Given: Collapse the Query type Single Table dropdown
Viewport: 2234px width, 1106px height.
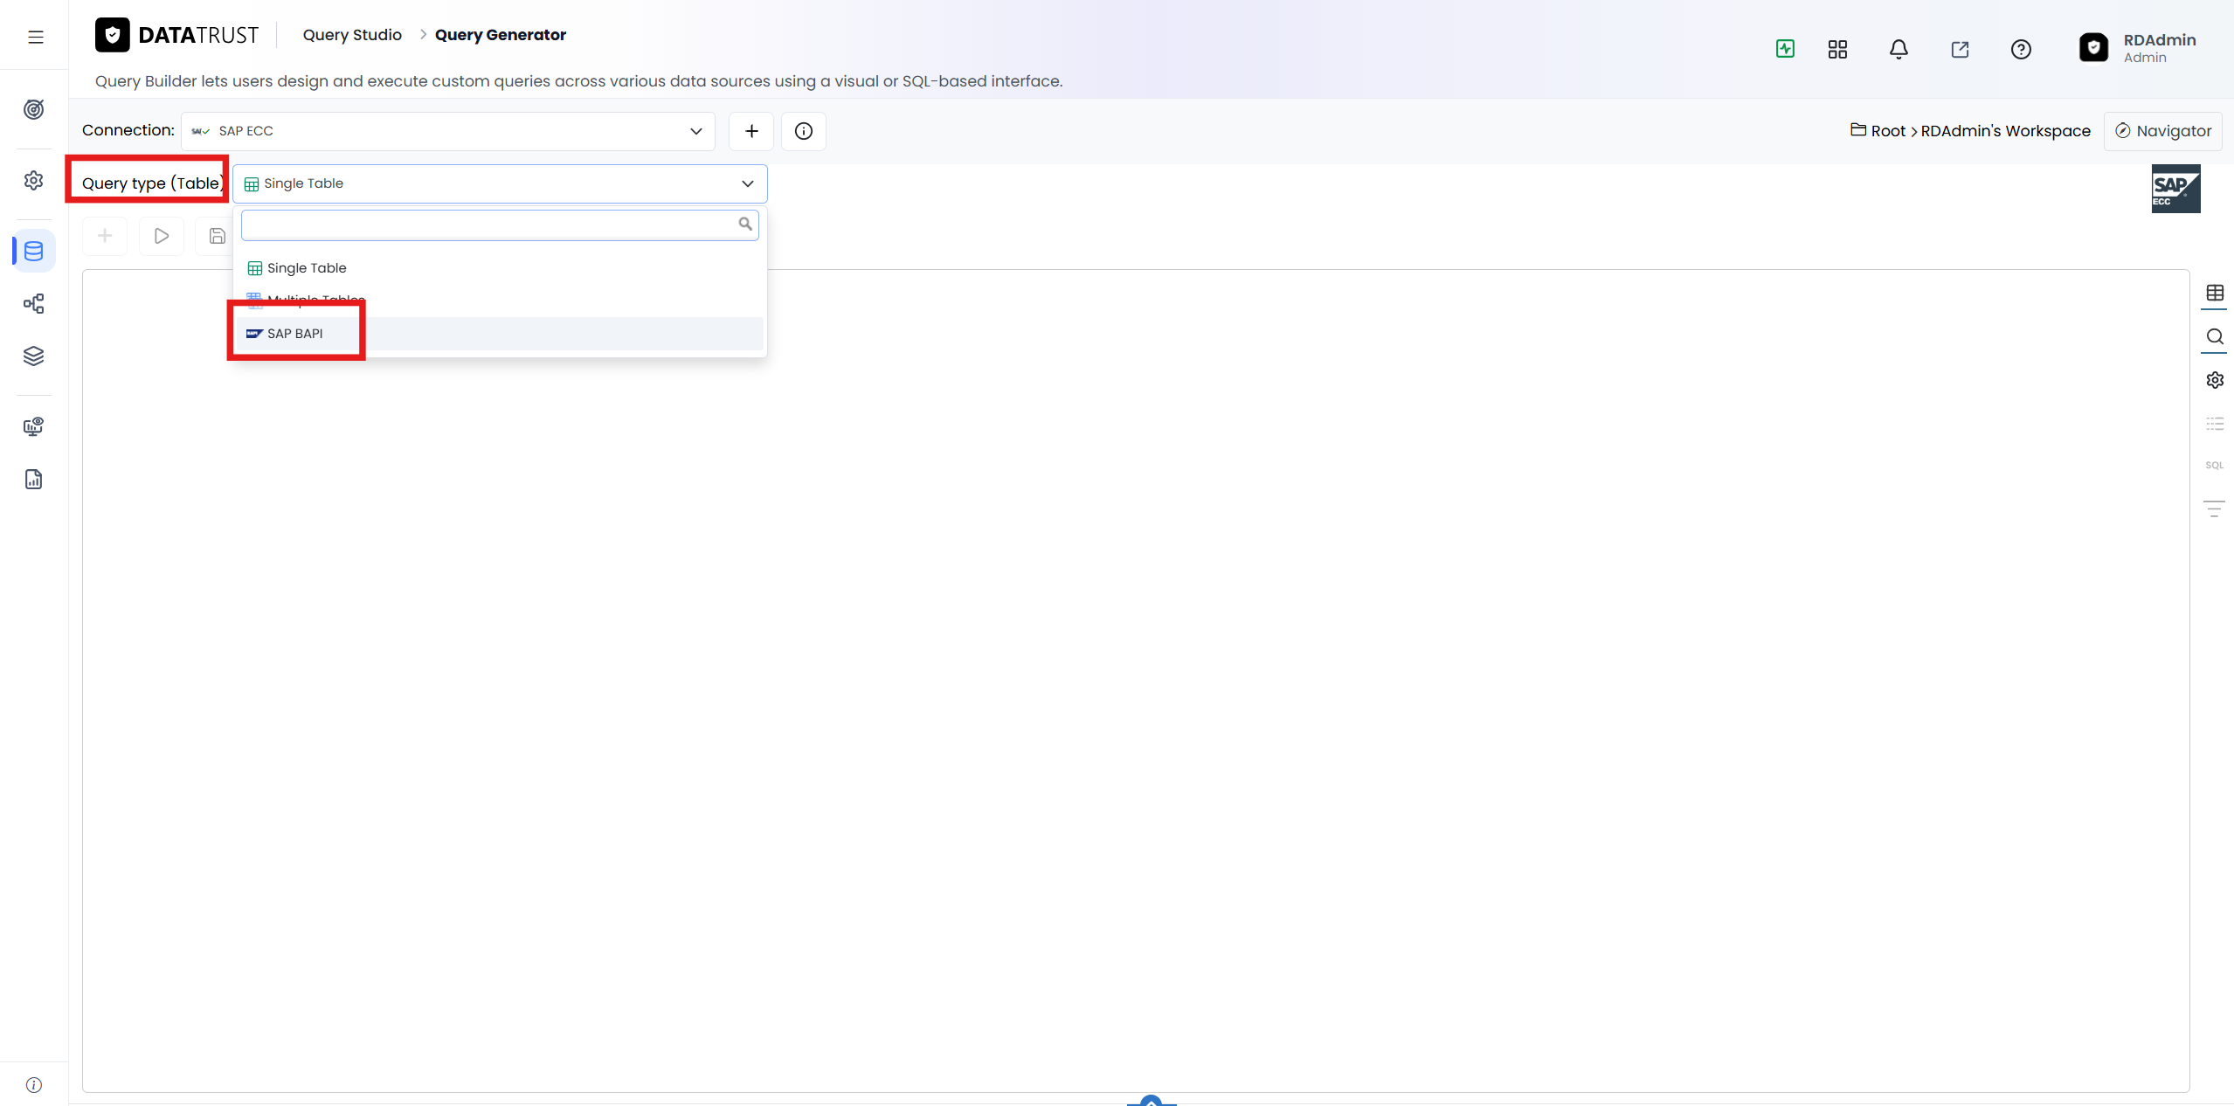Looking at the screenshot, I should coord(500,183).
